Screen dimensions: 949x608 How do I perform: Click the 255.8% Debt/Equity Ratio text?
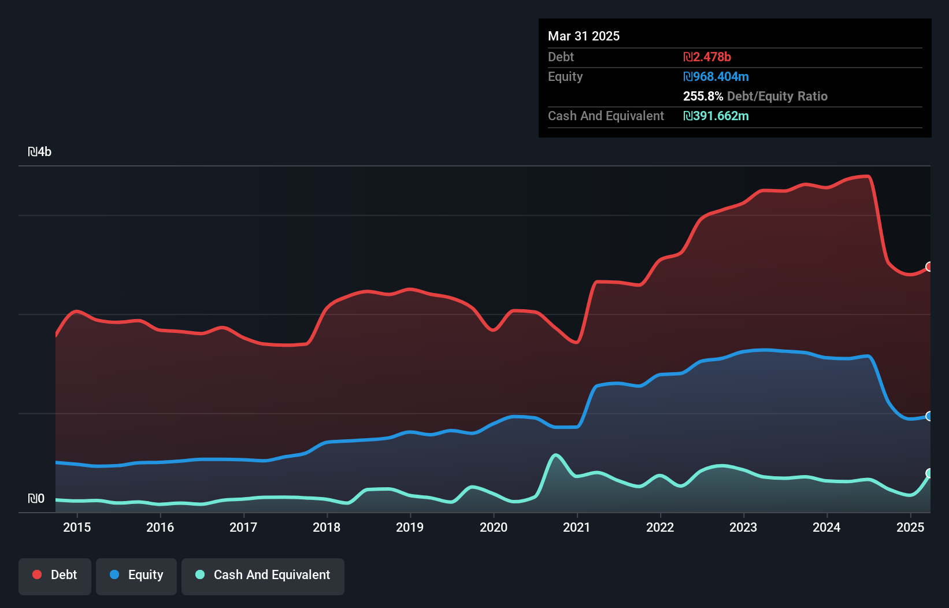[x=755, y=96]
